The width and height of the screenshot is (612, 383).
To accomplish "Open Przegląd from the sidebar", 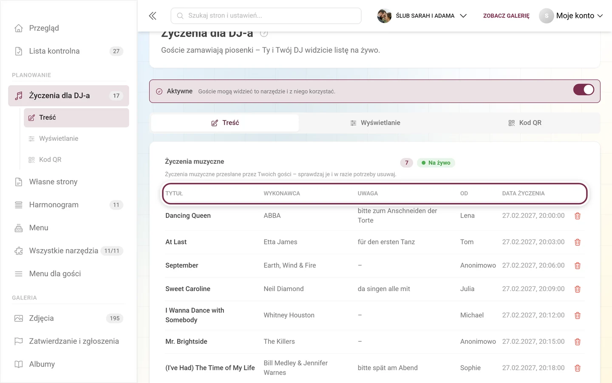I will [68, 28].
